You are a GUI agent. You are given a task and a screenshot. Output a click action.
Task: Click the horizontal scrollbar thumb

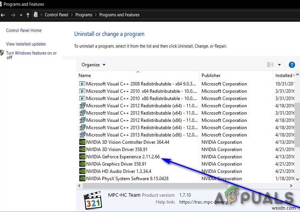155,186
